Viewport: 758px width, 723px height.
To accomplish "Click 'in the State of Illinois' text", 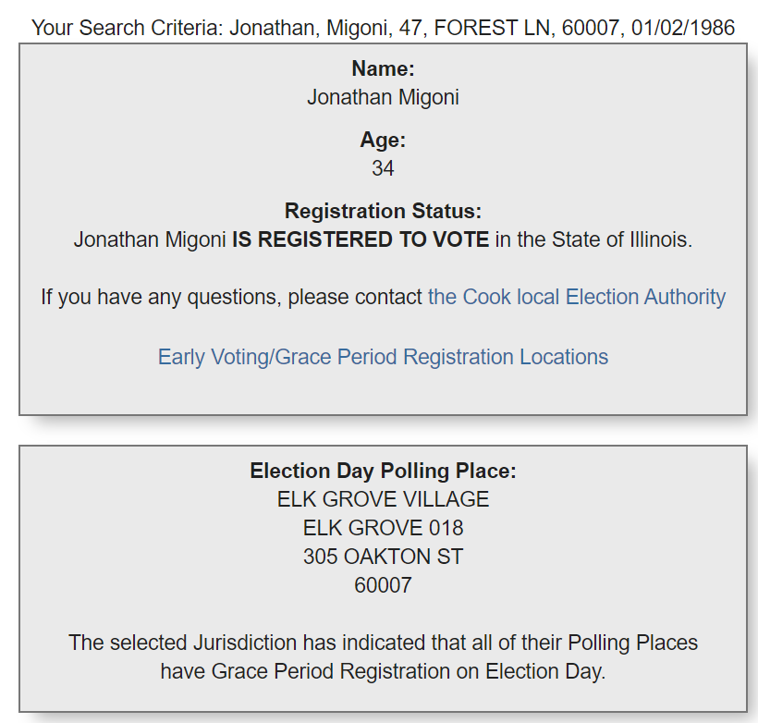I will (x=593, y=239).
